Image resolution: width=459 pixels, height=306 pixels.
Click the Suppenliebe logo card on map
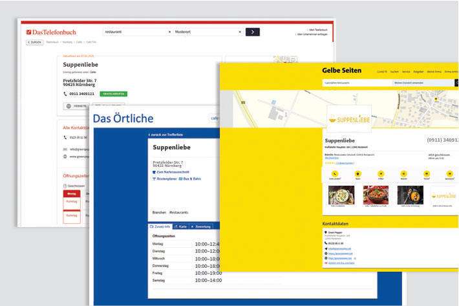tap(349, 118)
